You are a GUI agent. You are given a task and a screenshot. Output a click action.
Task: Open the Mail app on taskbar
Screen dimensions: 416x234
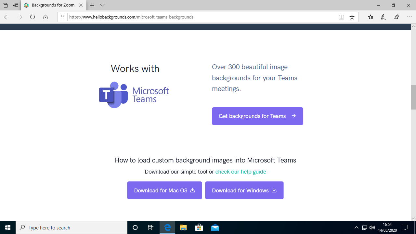coord(215,227)
